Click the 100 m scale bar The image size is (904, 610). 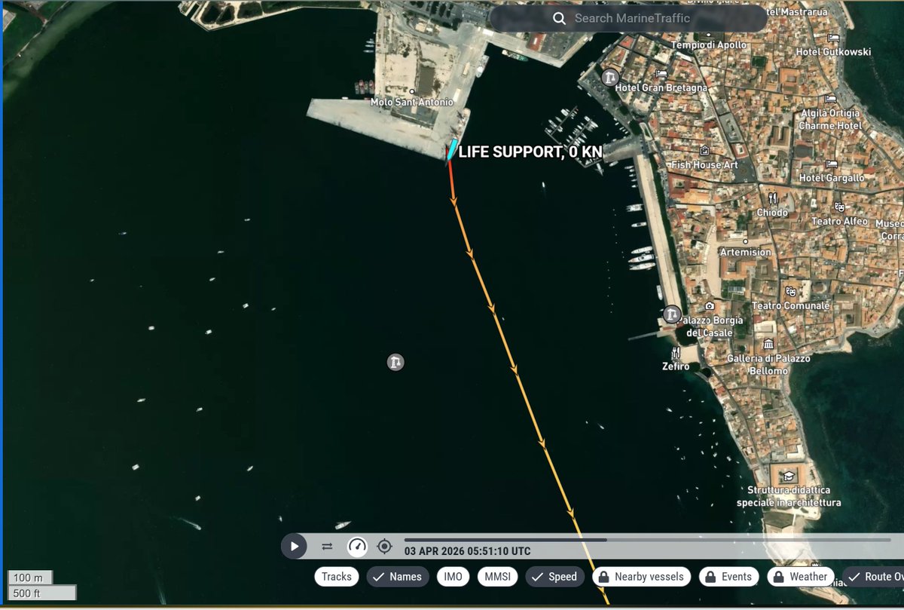pyautogui.click(x=30, y=578)
